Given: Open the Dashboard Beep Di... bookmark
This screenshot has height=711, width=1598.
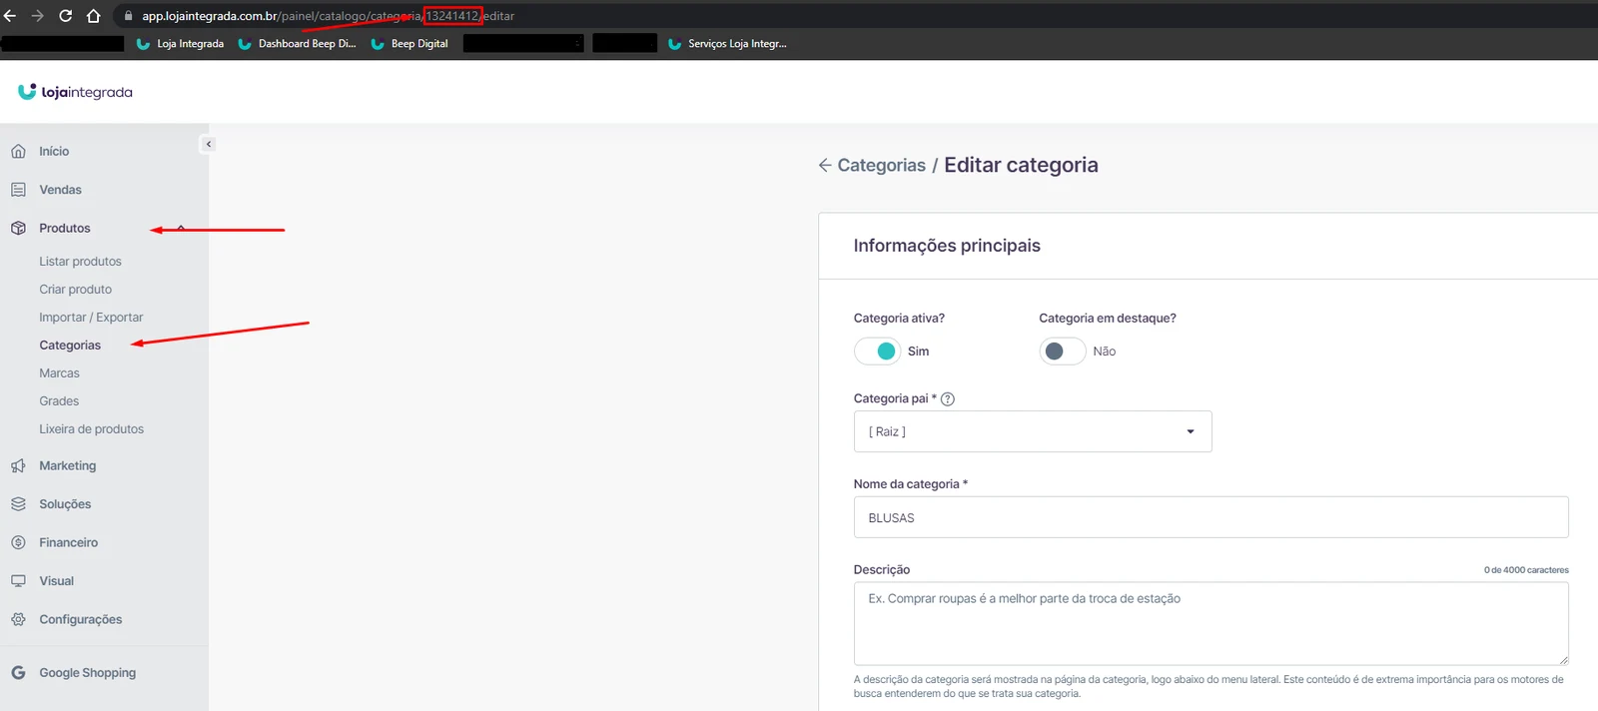Looking at the screenshot, I should tap(297, 44).
